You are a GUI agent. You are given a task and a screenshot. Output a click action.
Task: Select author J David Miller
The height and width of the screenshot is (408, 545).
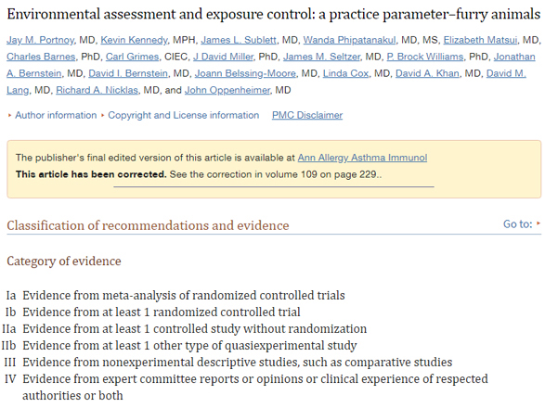coord(223,57)
